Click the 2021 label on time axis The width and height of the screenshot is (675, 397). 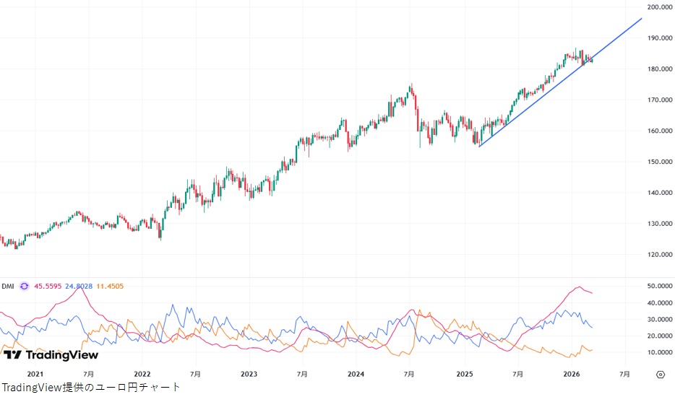tap(35, 374)
